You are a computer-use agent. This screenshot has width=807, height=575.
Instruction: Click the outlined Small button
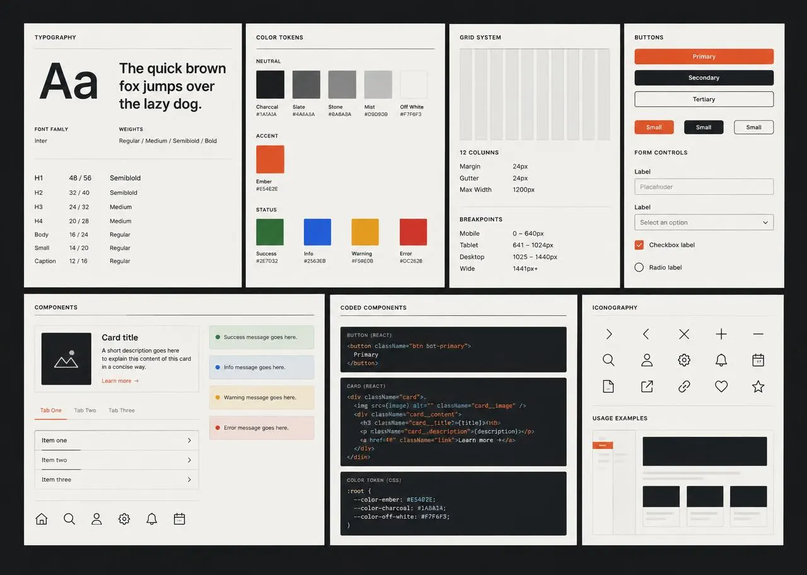pyautogui.click(x=754, y=127)
